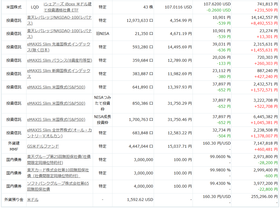The width and height of the screenshot is (280, 208).
Task: Click the 外貨建MMF category cell
Action: pyautogui.click(x=14, y=146)
